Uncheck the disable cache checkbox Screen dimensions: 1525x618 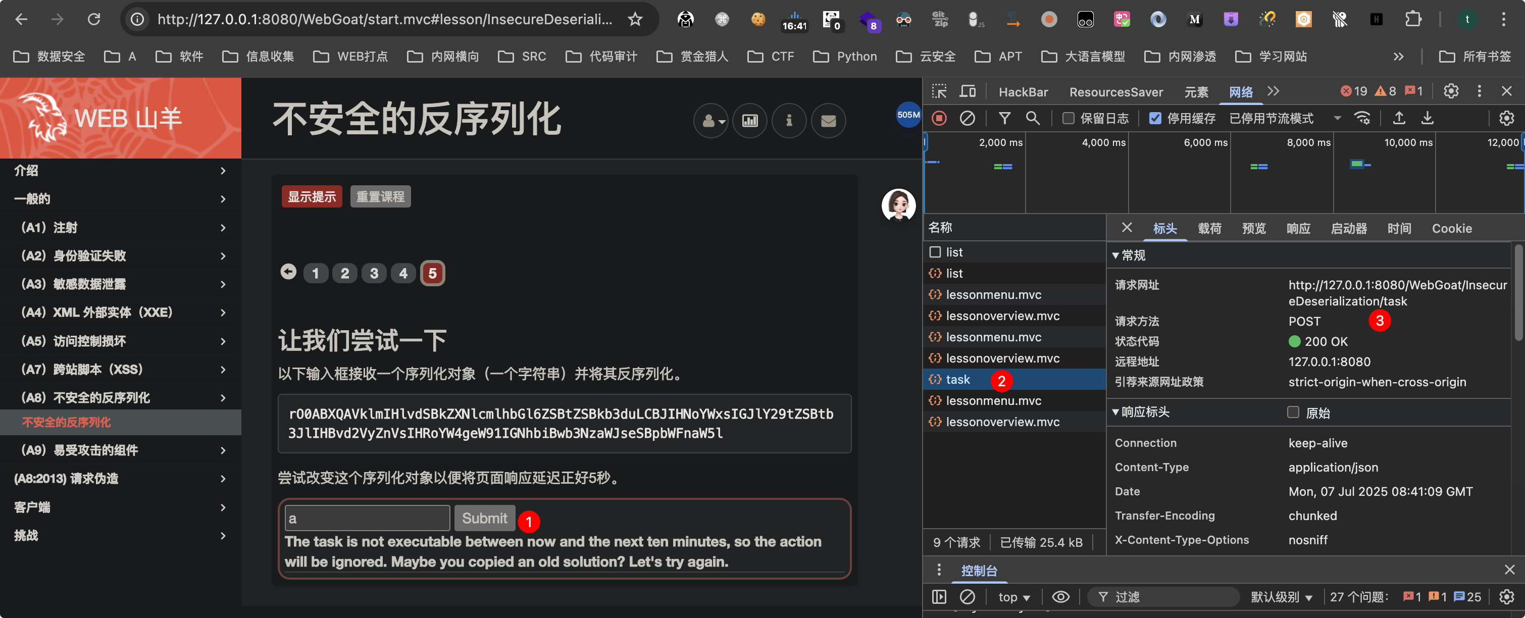click(1155, 118)
